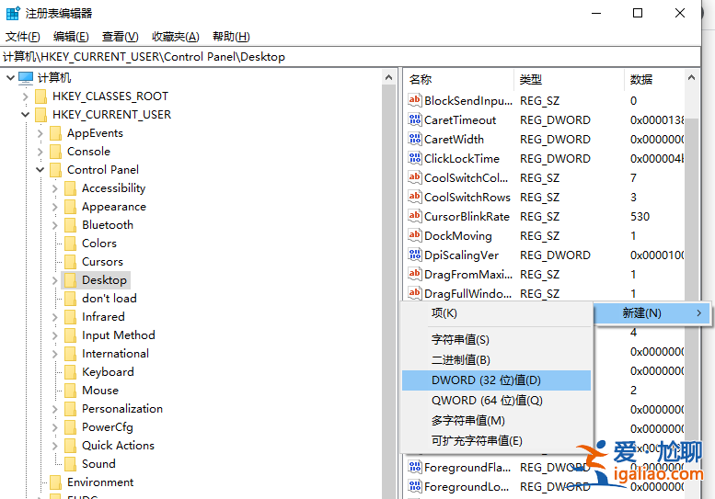Screen dimensions: 715x499
Task: Collapse the Control Panel node
Action: pyautogui.click(x=40, y=170)
